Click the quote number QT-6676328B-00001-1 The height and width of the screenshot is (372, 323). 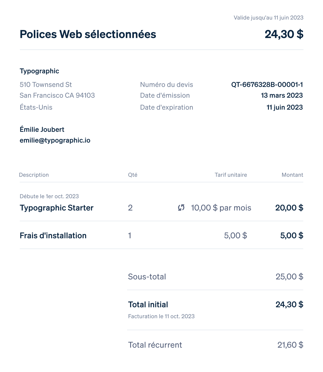(x=267, y=85)
